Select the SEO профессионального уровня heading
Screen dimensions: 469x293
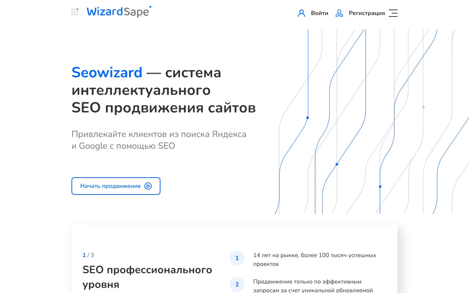(x=147, y=277)
